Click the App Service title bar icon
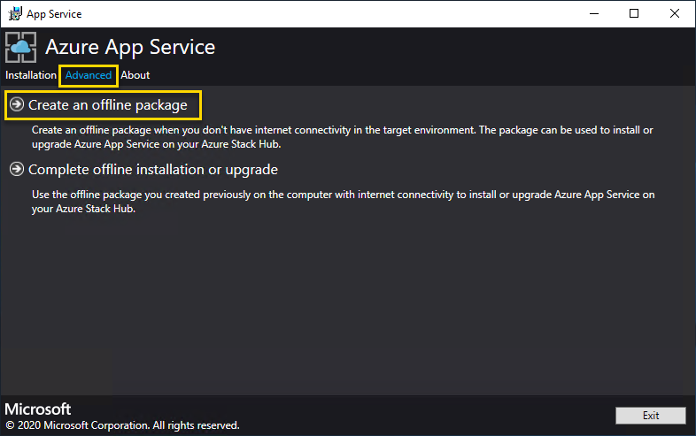Image resolution: width=696 pixels, height=436 pixels. [x=14, y=14]
